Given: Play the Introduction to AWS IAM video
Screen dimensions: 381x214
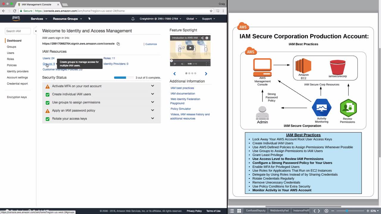Looking at the screenshot, I should click(x=190, y=48).
